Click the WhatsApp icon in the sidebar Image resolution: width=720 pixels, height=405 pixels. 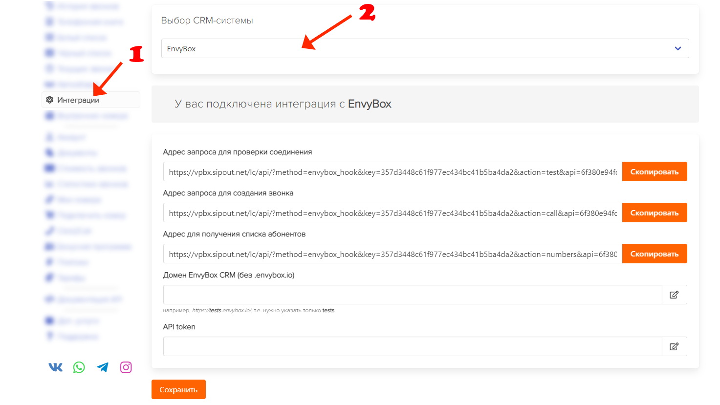tap(79, 367)
